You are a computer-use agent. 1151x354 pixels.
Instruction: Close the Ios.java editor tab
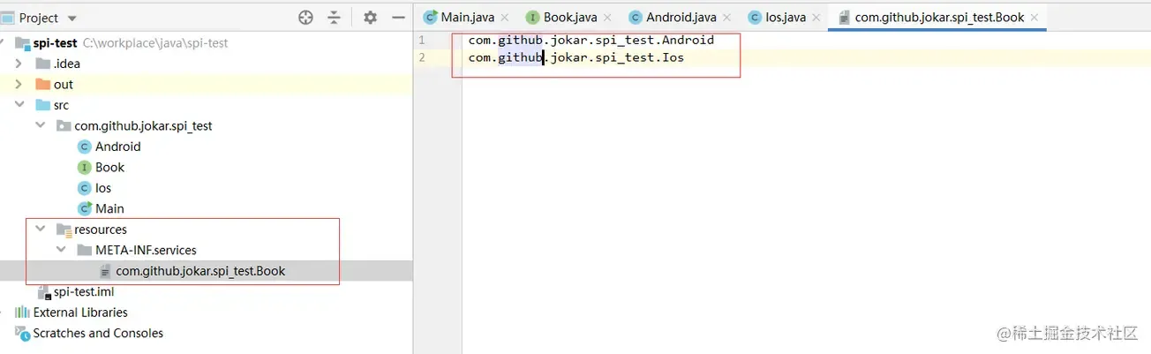[x=816, y=17]
